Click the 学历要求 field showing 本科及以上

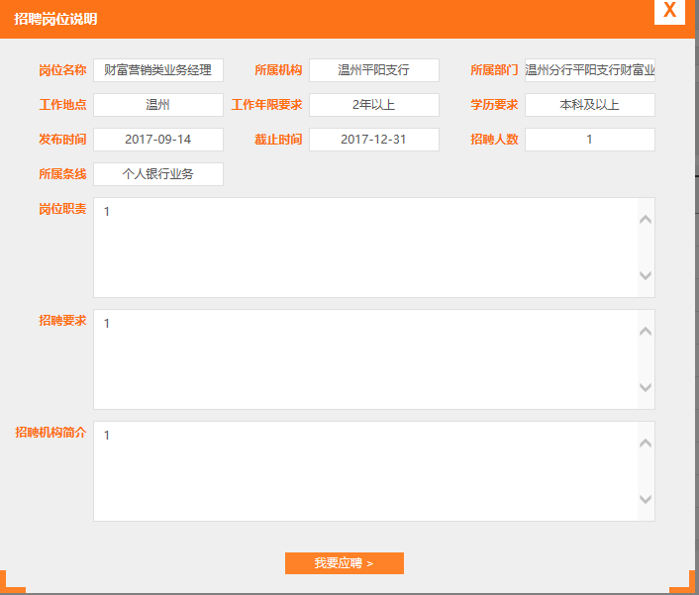point(589,105)
